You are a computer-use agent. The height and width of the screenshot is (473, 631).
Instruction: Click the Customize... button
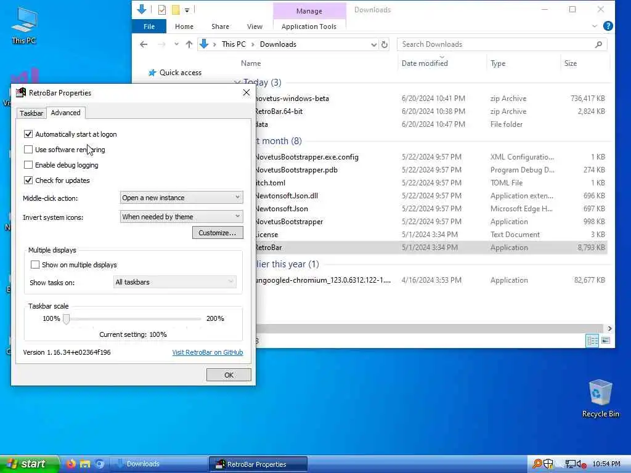coord(218,232)
